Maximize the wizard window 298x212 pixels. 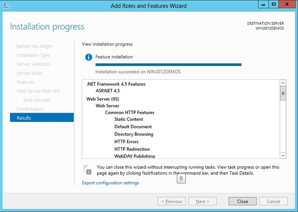274,4
